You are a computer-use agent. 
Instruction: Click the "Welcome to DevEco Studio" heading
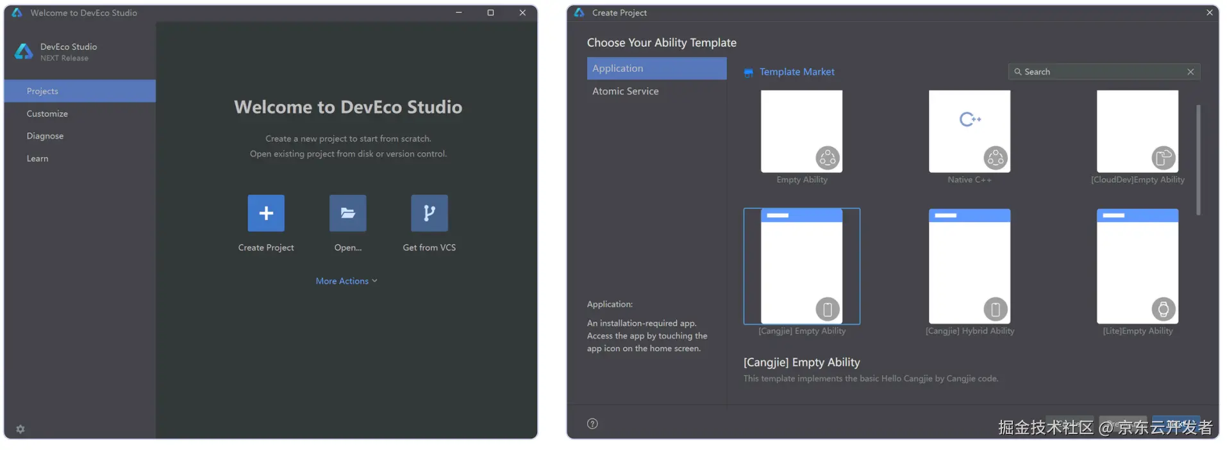[348, 107]
